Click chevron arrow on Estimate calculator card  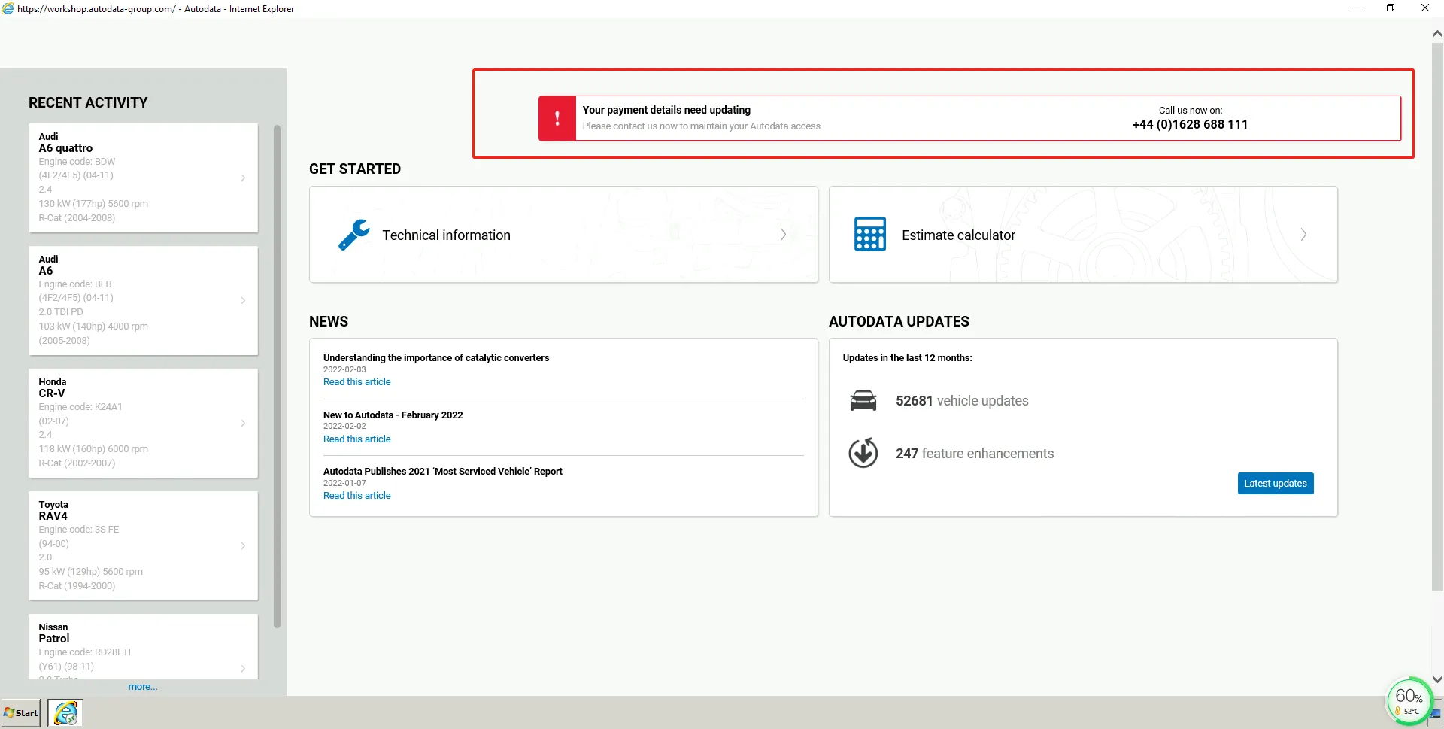pos(1303,235)
